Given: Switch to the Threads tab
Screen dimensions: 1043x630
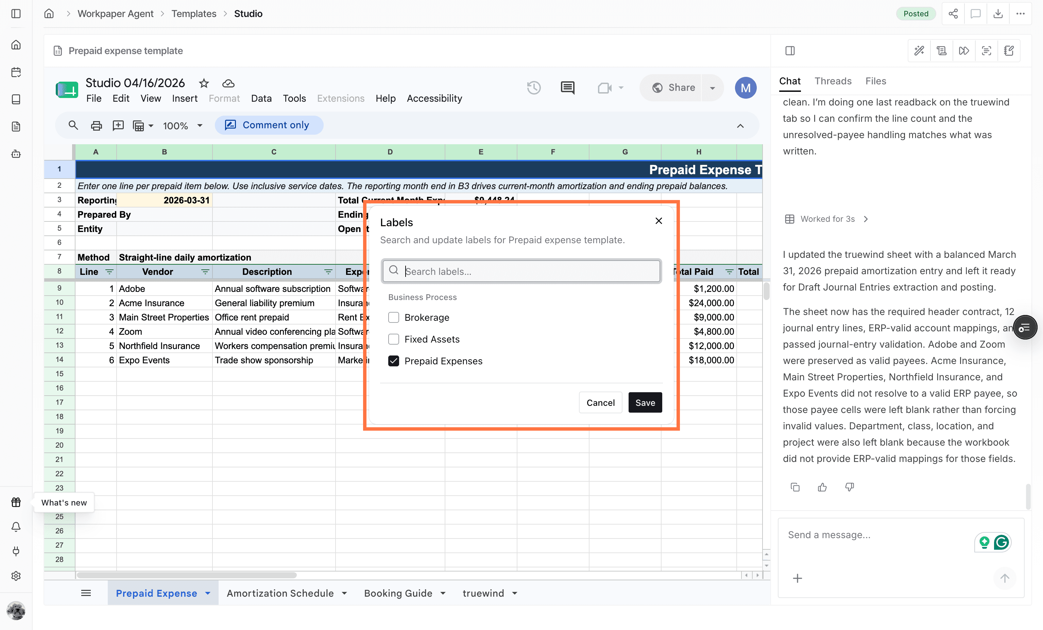Looking at the screenshot, I should coord(833,81).
